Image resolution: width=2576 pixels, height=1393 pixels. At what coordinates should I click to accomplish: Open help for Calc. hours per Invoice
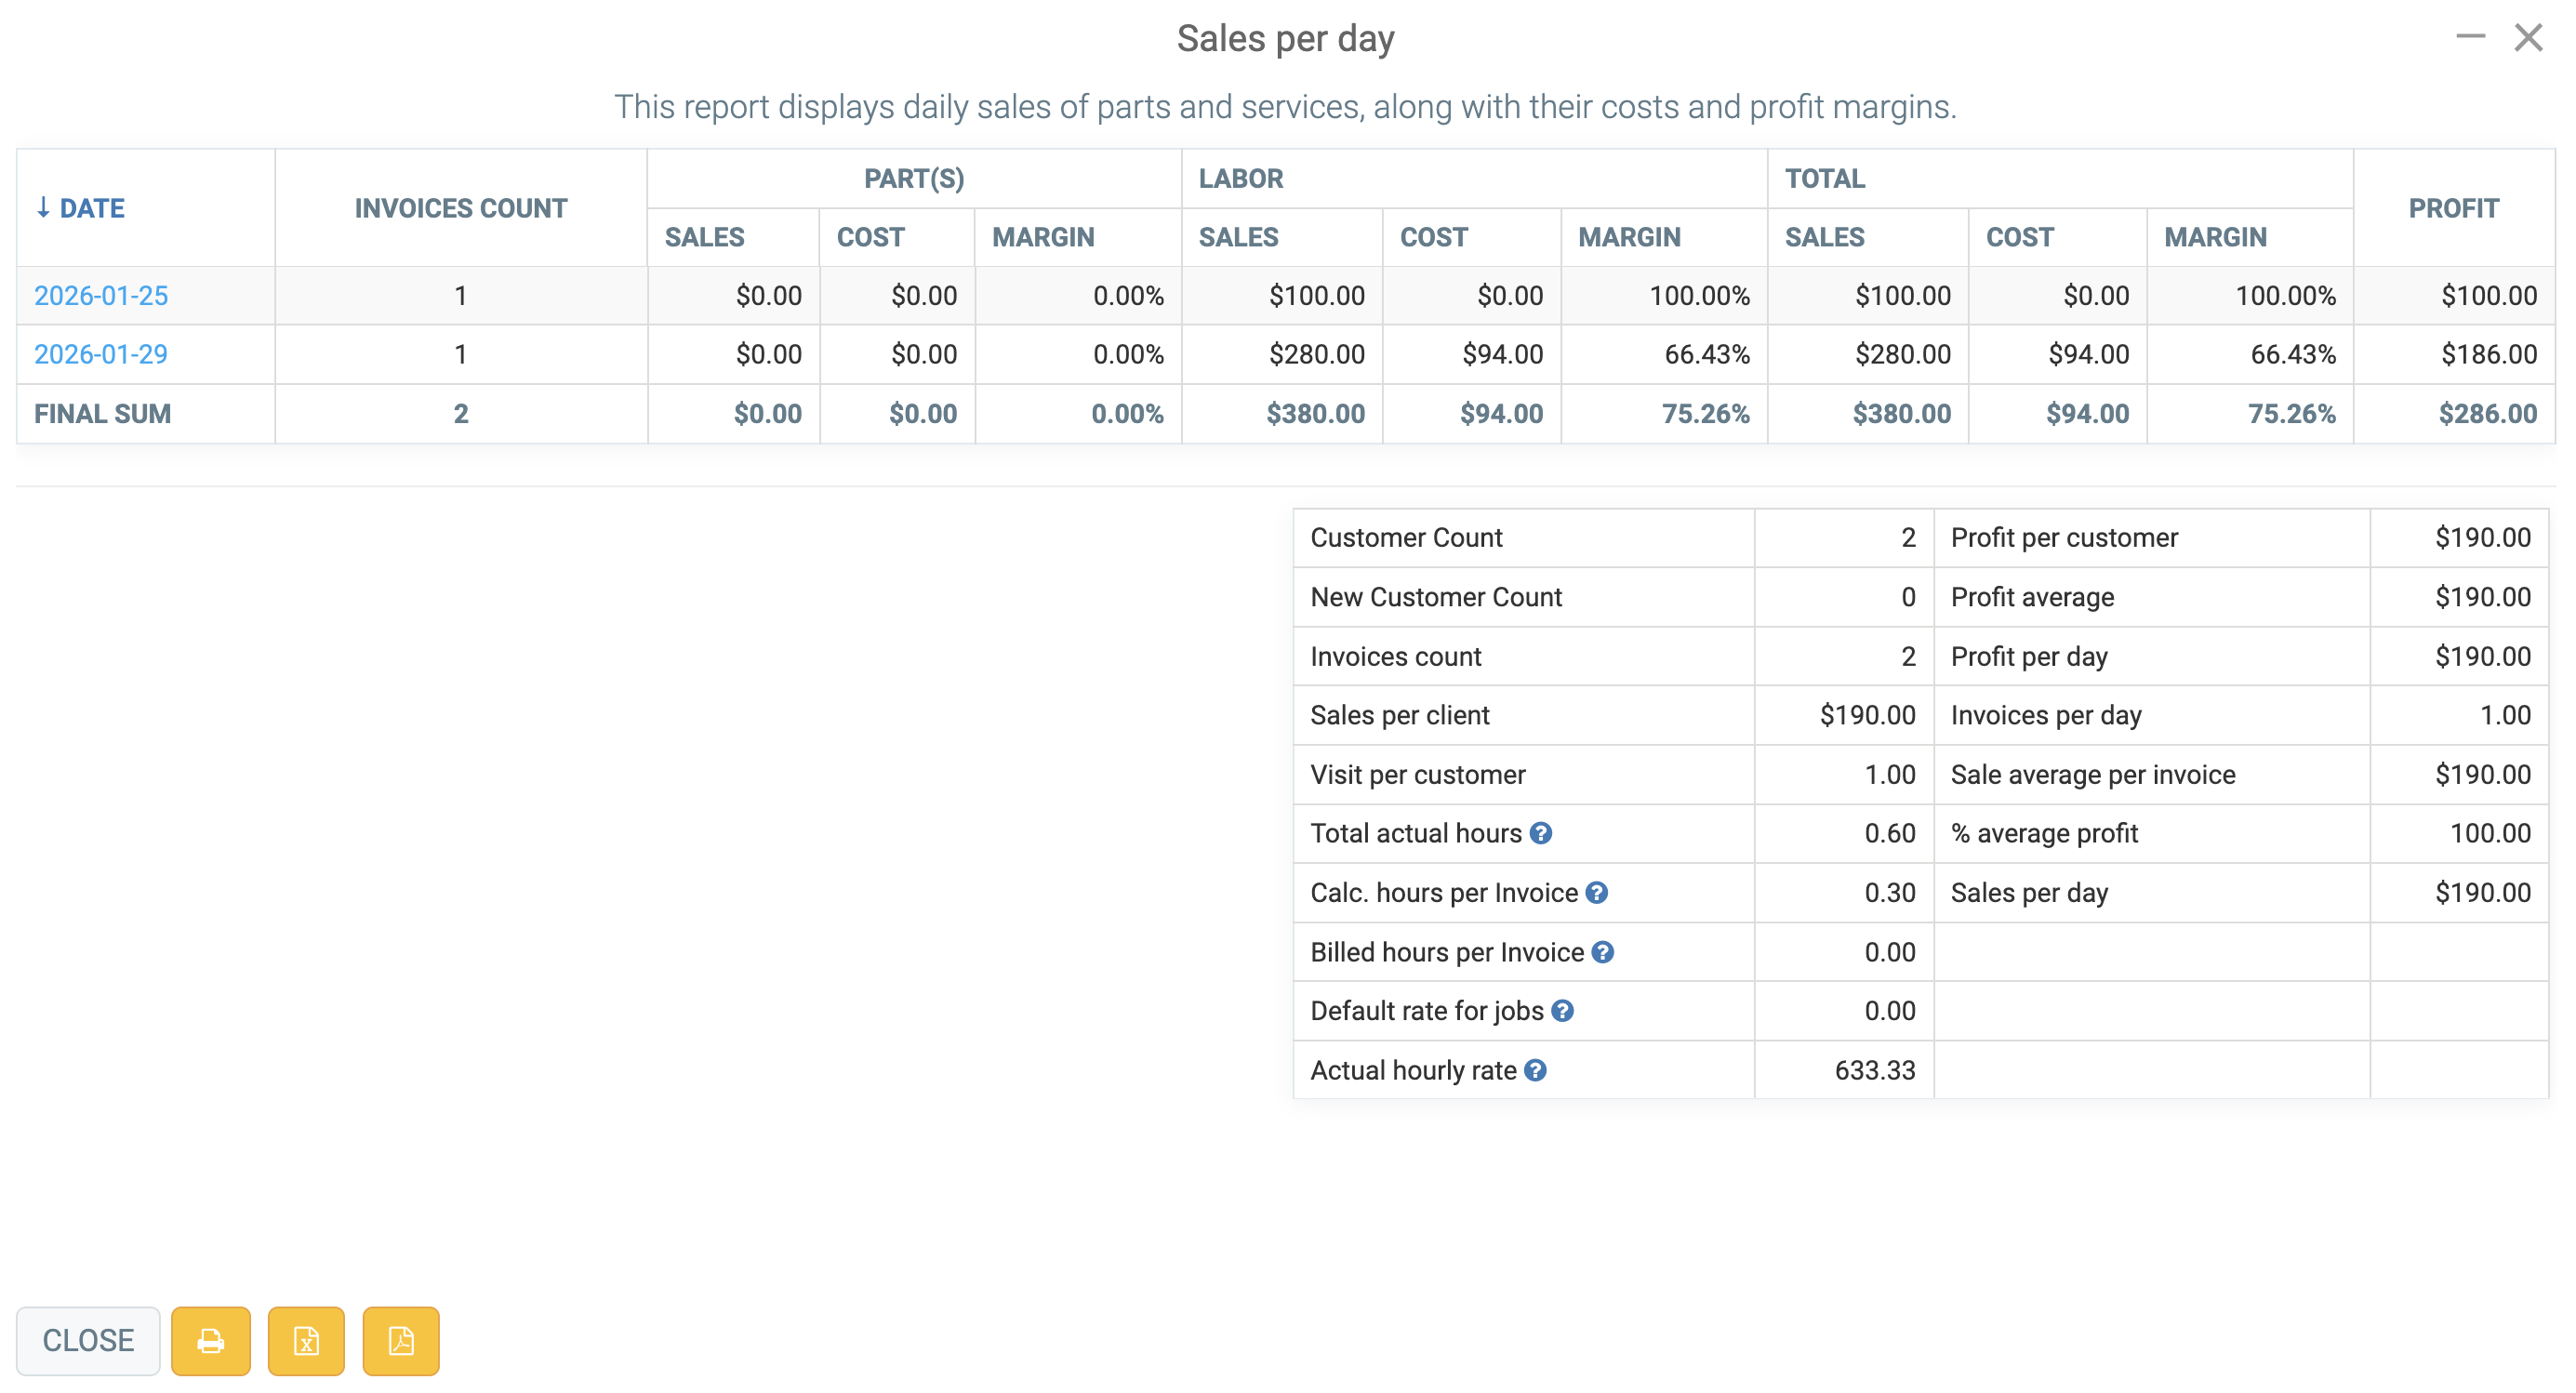1597,892
